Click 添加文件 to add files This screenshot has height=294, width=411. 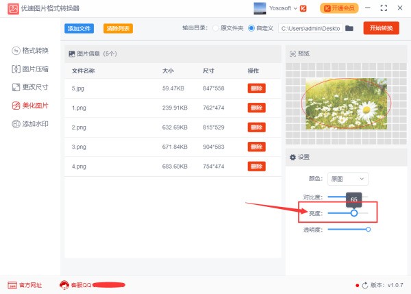[x=80, y=29]
